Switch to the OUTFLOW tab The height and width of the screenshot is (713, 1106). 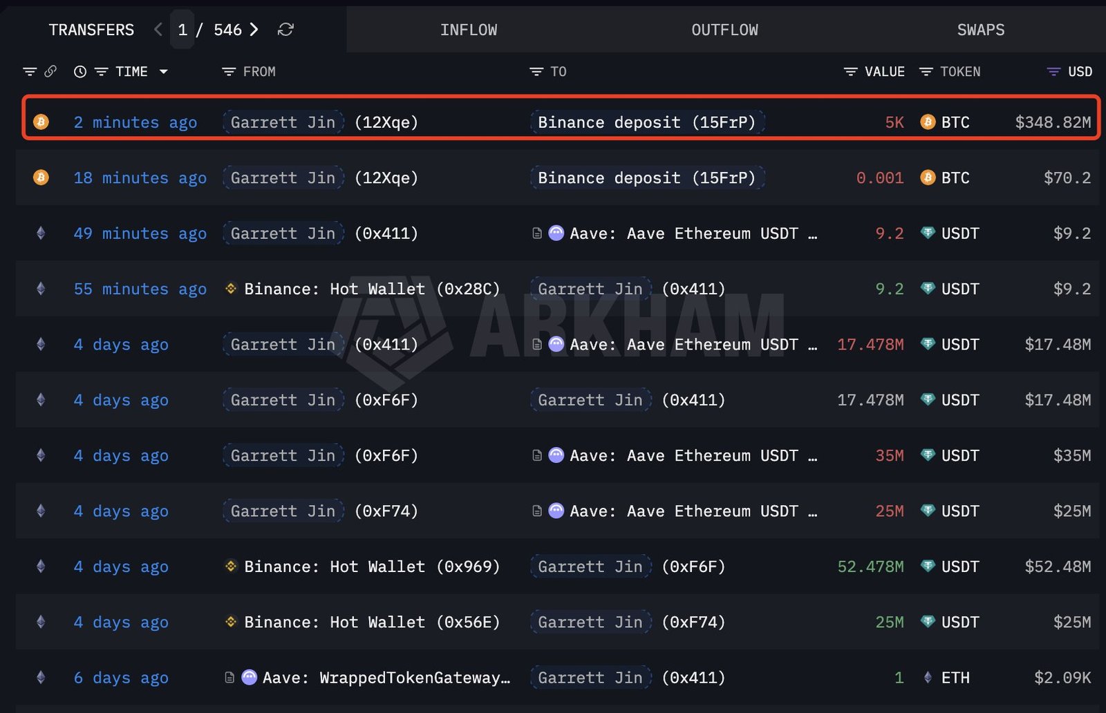click(724, 30)
